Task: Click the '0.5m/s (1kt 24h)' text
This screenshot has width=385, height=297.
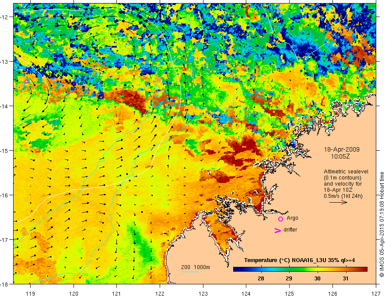Action: [343, 196]
